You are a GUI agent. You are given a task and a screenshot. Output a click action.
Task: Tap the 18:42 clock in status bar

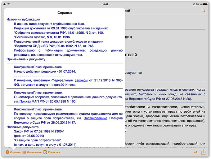tap(105, 4)
